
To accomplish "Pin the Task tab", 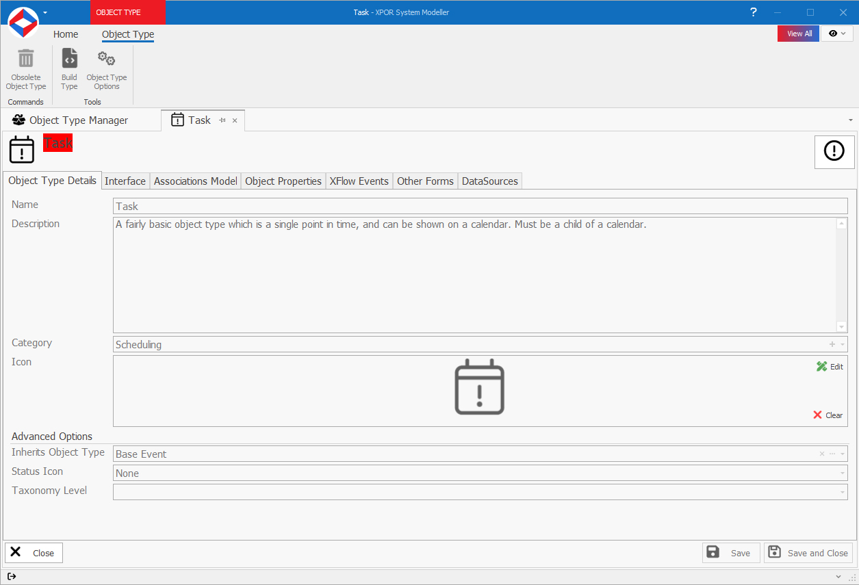I will (x=222, y=120).
